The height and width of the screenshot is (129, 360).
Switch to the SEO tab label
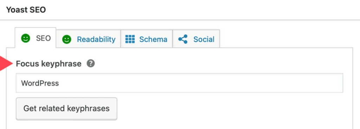(43, 38)
